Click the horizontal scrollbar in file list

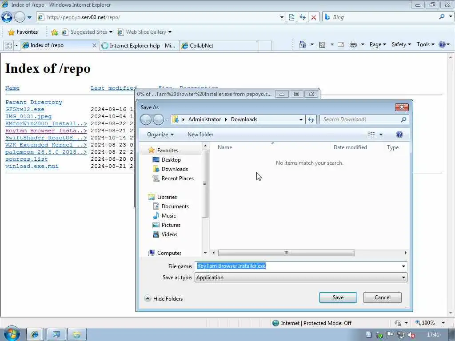(x=287, y=253)
